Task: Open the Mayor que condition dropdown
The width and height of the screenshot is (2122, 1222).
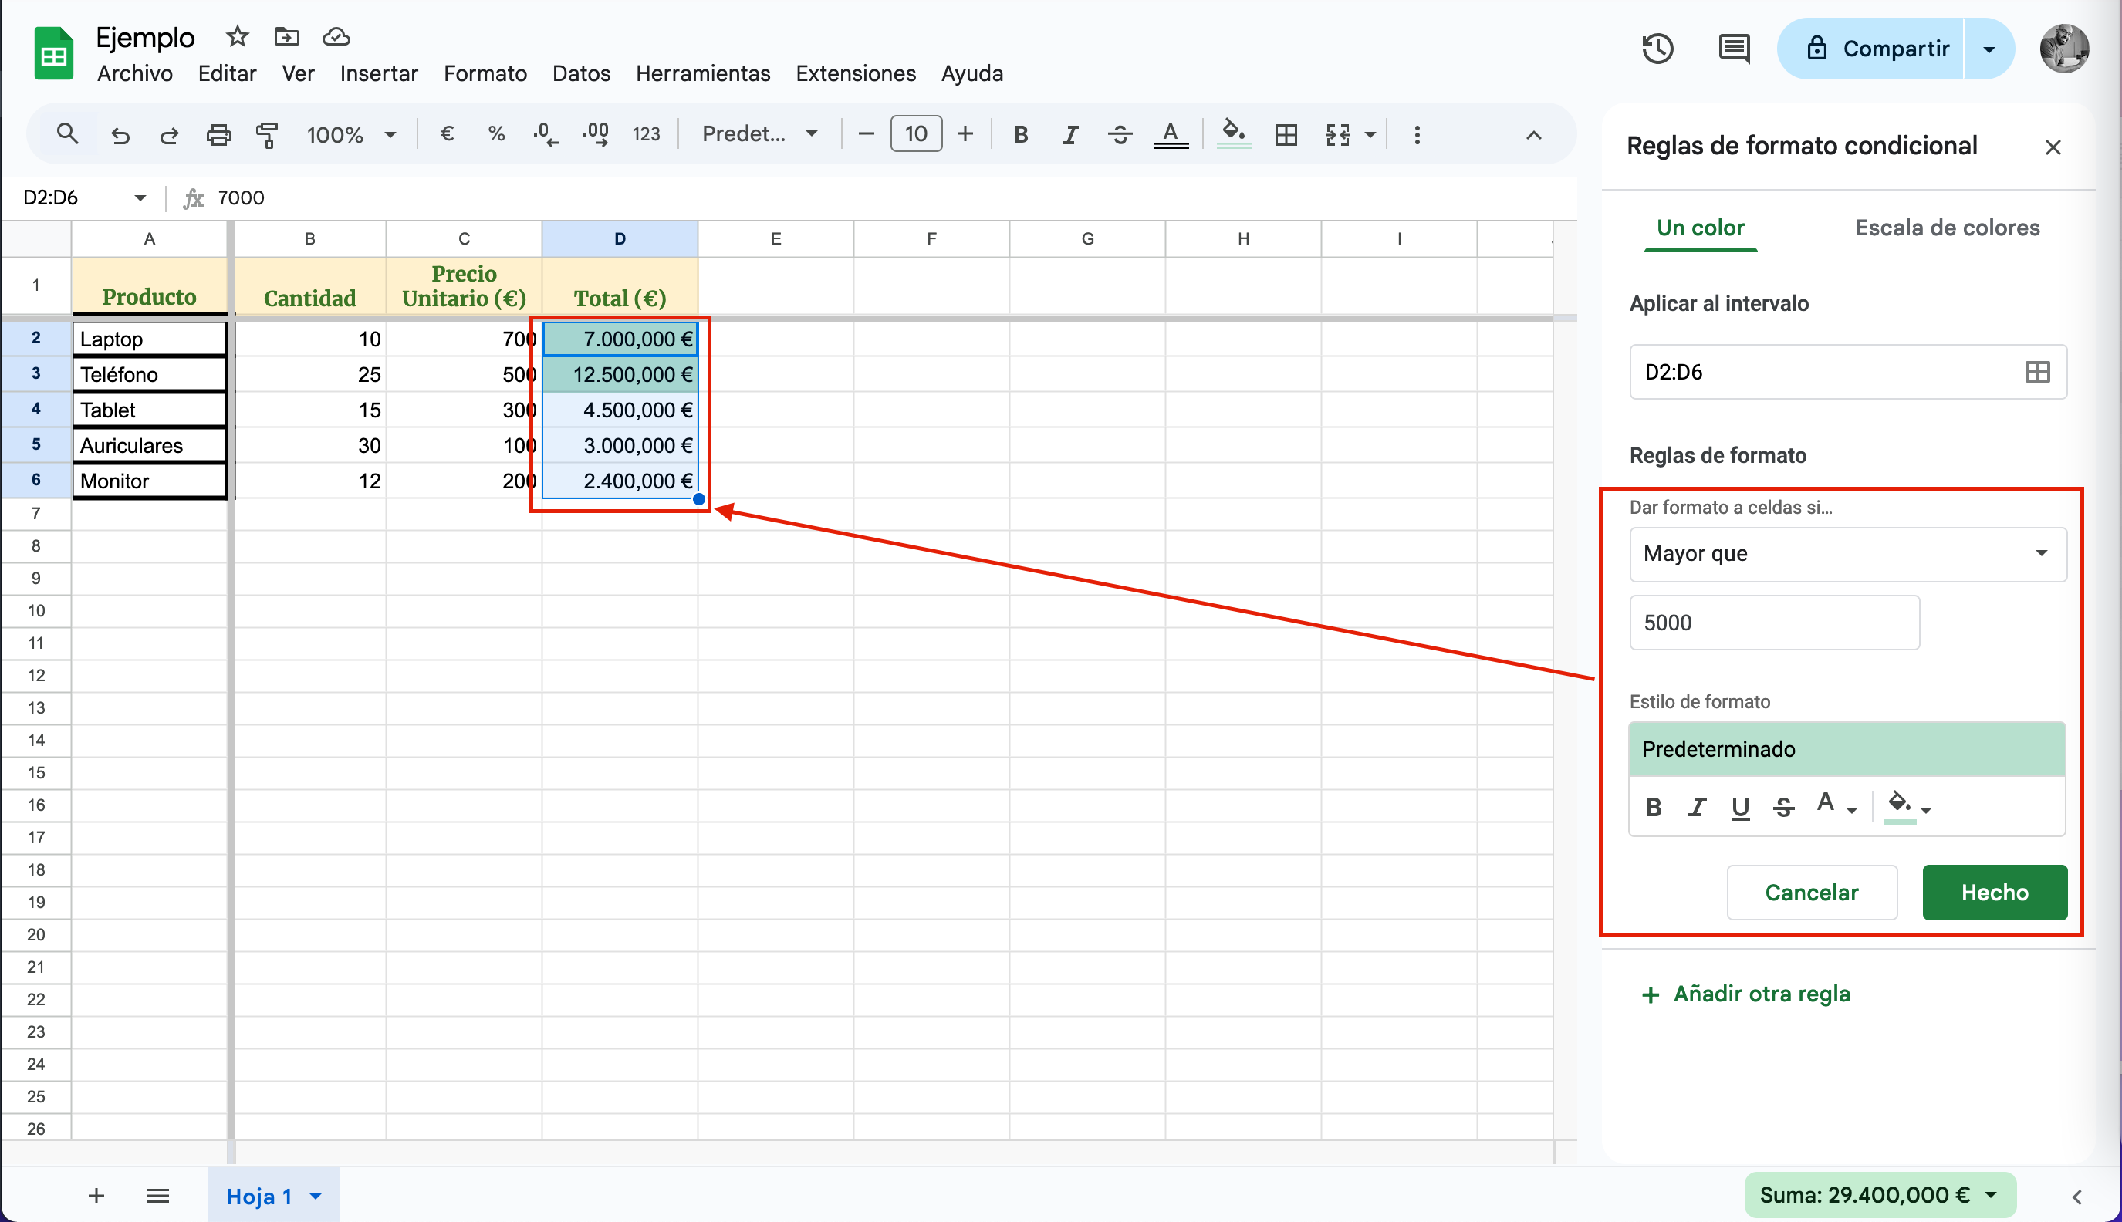Action: coord(1847,554)
